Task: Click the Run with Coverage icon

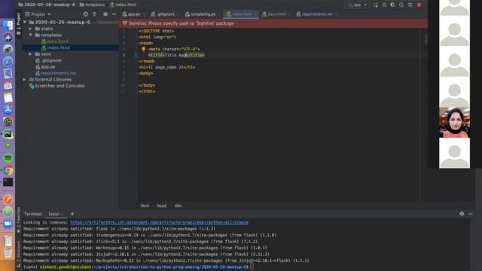Action: coord(393,5)
